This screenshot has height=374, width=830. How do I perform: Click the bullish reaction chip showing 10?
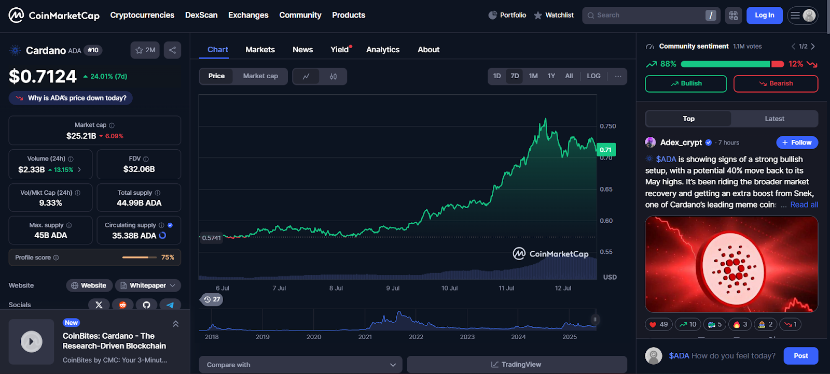(688, 324)
